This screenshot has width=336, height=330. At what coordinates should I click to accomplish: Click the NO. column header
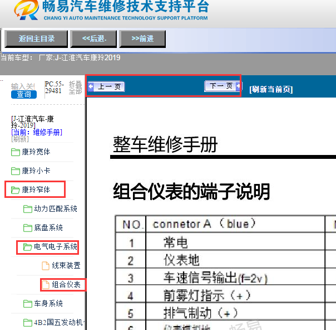(131, 224)
